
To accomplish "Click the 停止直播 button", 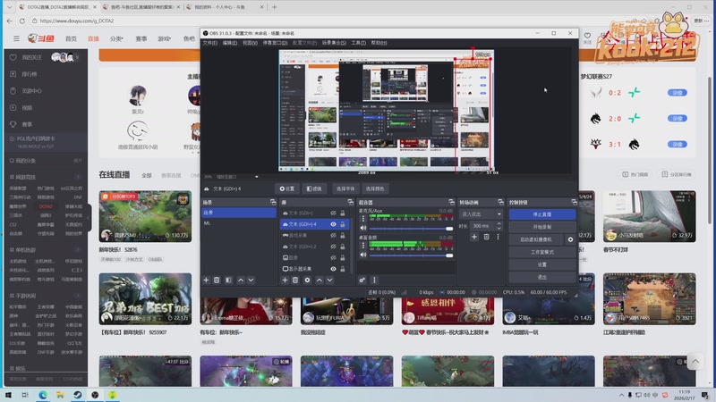I will coord(541,214).
